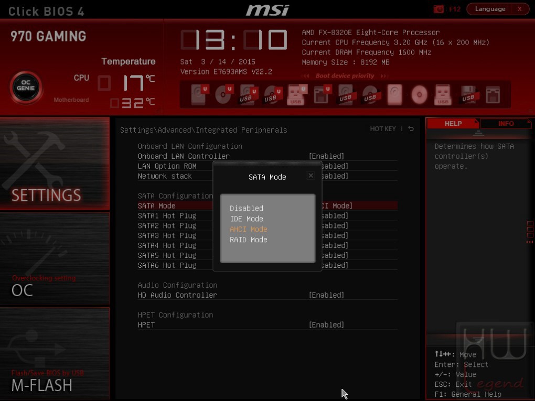
Task: Select the SATA6 Hot Plug setting
Action: coord(167,265)
